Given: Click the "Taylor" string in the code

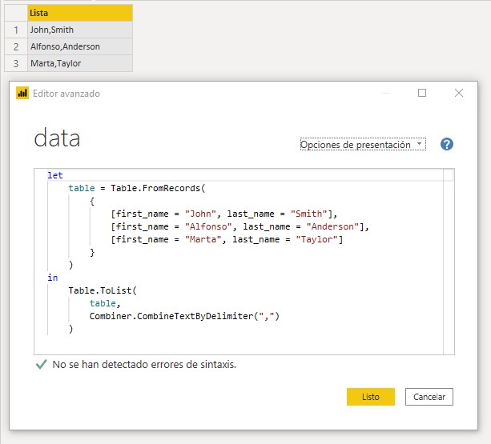Looking at the screenshot, I should (316, 239).
